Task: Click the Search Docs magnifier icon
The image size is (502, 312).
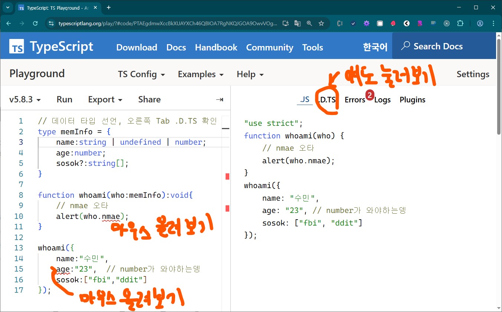Action: click(x=406, y=46)
